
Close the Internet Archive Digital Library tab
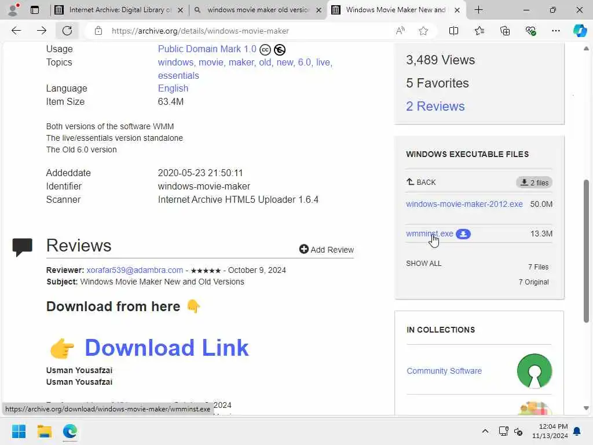point(181,10)
